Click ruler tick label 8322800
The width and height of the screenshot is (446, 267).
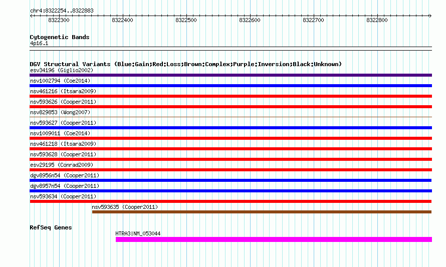coord(377,20)
